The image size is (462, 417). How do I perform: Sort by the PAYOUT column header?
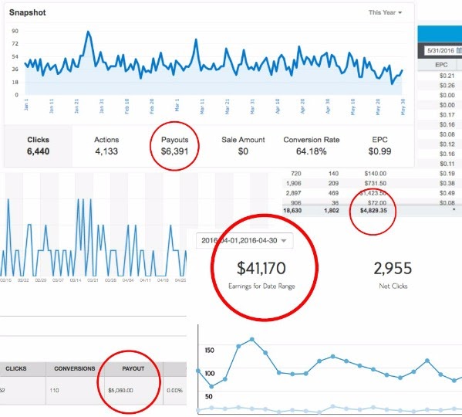coord(133,368)
